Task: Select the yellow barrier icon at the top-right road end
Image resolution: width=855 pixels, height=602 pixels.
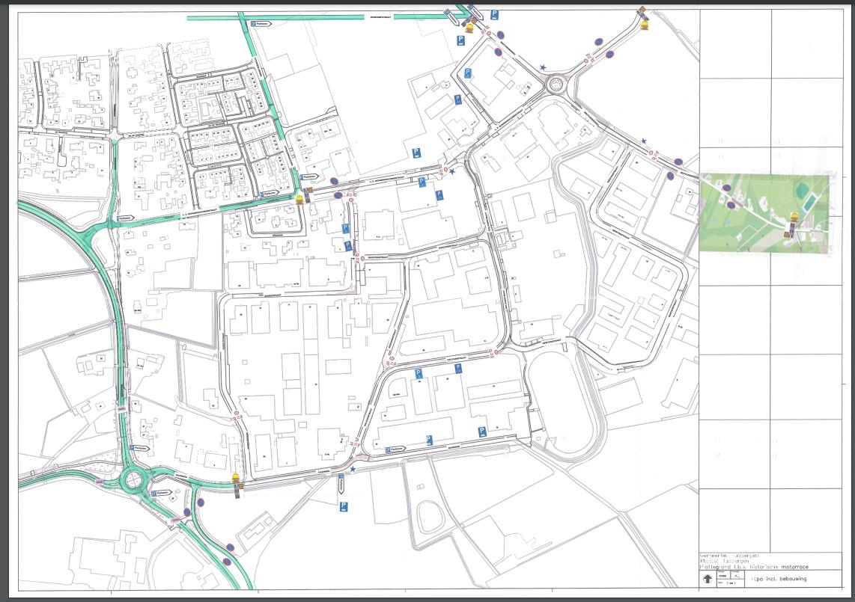Action: tap(645, 24)
